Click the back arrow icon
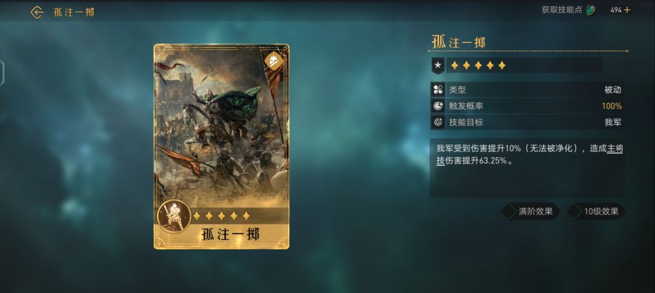The width and height of the screenshot is (655, 293). tap(37, 13)
